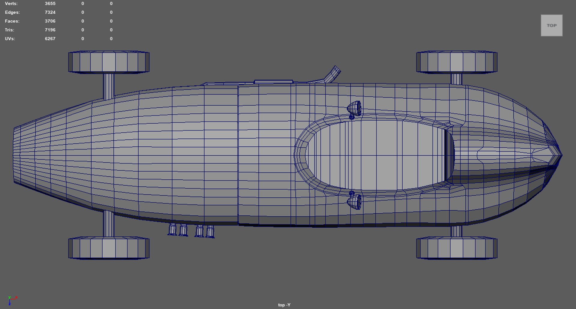
Task: Click the triangle count value 7196
Action: (x=50, y=30)
